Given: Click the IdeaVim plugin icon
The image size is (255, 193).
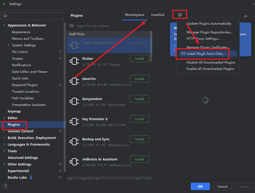Looking at the screenshot, I should coord(74,82).
